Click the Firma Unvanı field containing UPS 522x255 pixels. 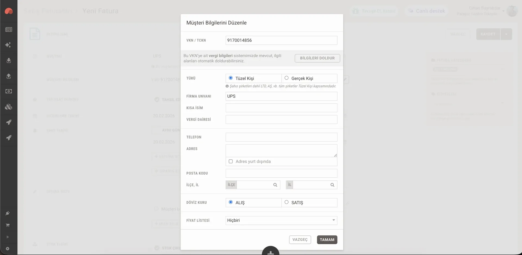pyautogui.click(x=281, y=96)
